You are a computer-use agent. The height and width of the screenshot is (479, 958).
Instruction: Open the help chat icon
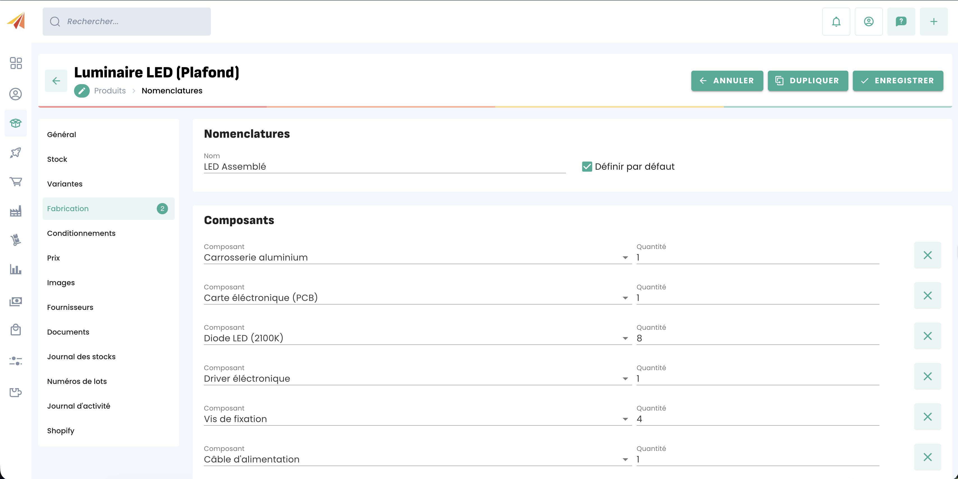tap(901, 22)
